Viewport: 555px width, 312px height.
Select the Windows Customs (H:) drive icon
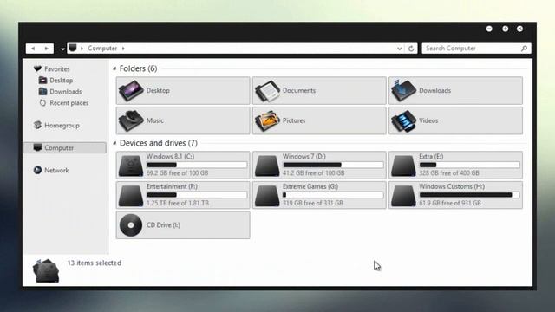(403, 195)
